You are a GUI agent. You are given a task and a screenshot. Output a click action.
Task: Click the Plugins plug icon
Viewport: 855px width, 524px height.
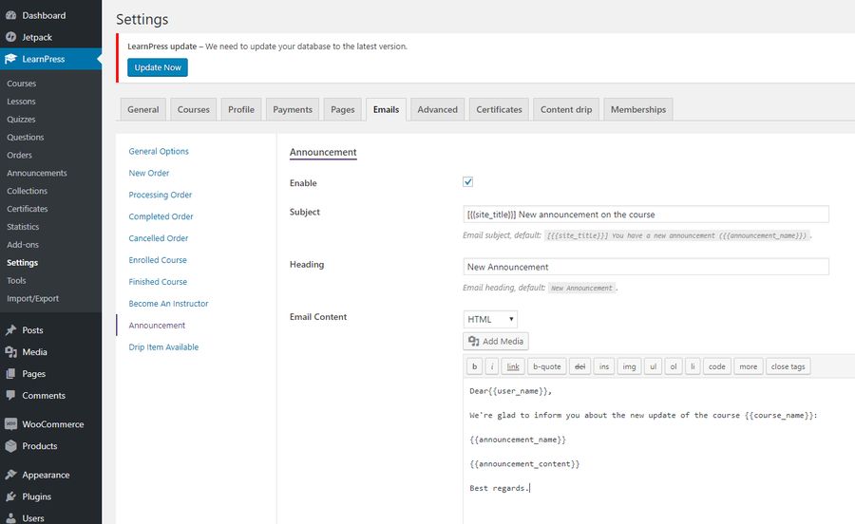click(x=10, y=496)
